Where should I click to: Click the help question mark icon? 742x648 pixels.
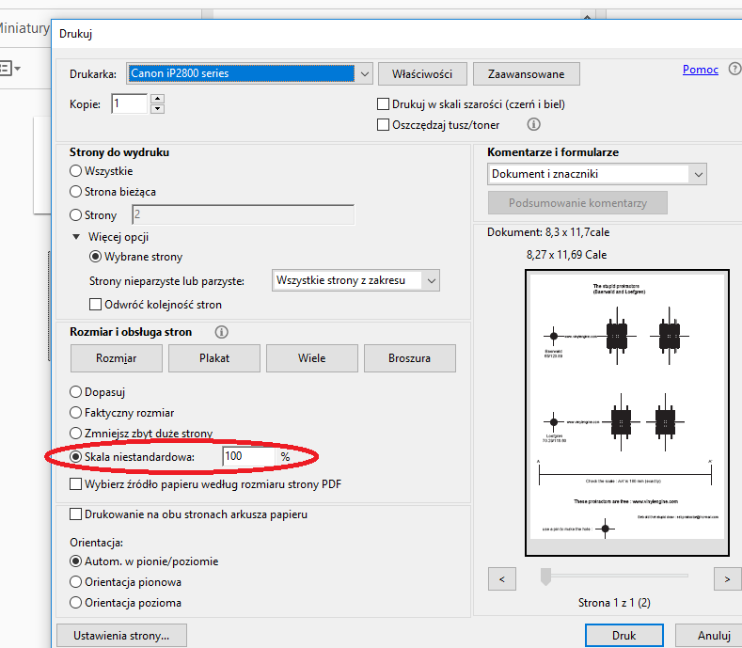pos(734,70)
